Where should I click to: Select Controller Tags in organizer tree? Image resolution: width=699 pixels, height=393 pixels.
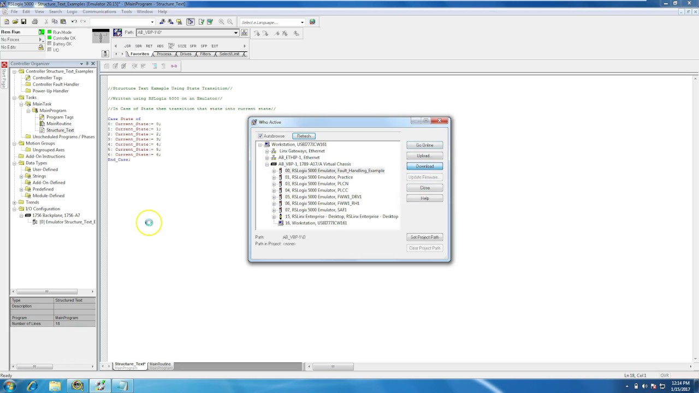coord(48,78)
